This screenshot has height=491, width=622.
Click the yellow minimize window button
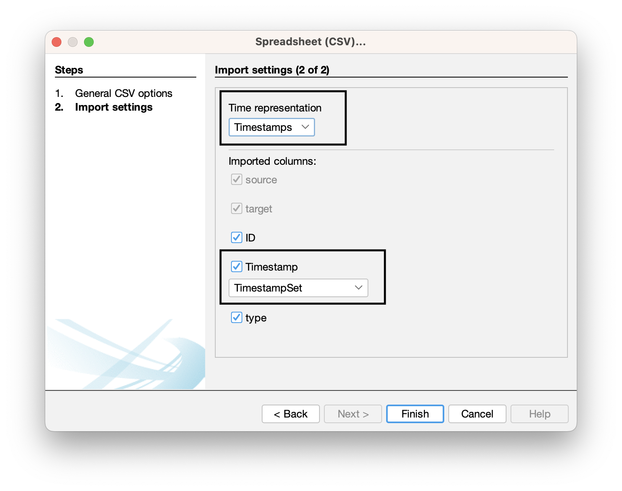click(x=73, y=42)
